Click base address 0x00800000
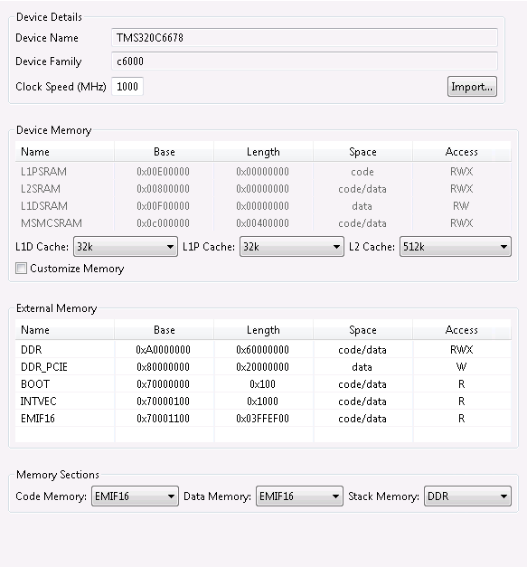 click(x=163, y=189)
